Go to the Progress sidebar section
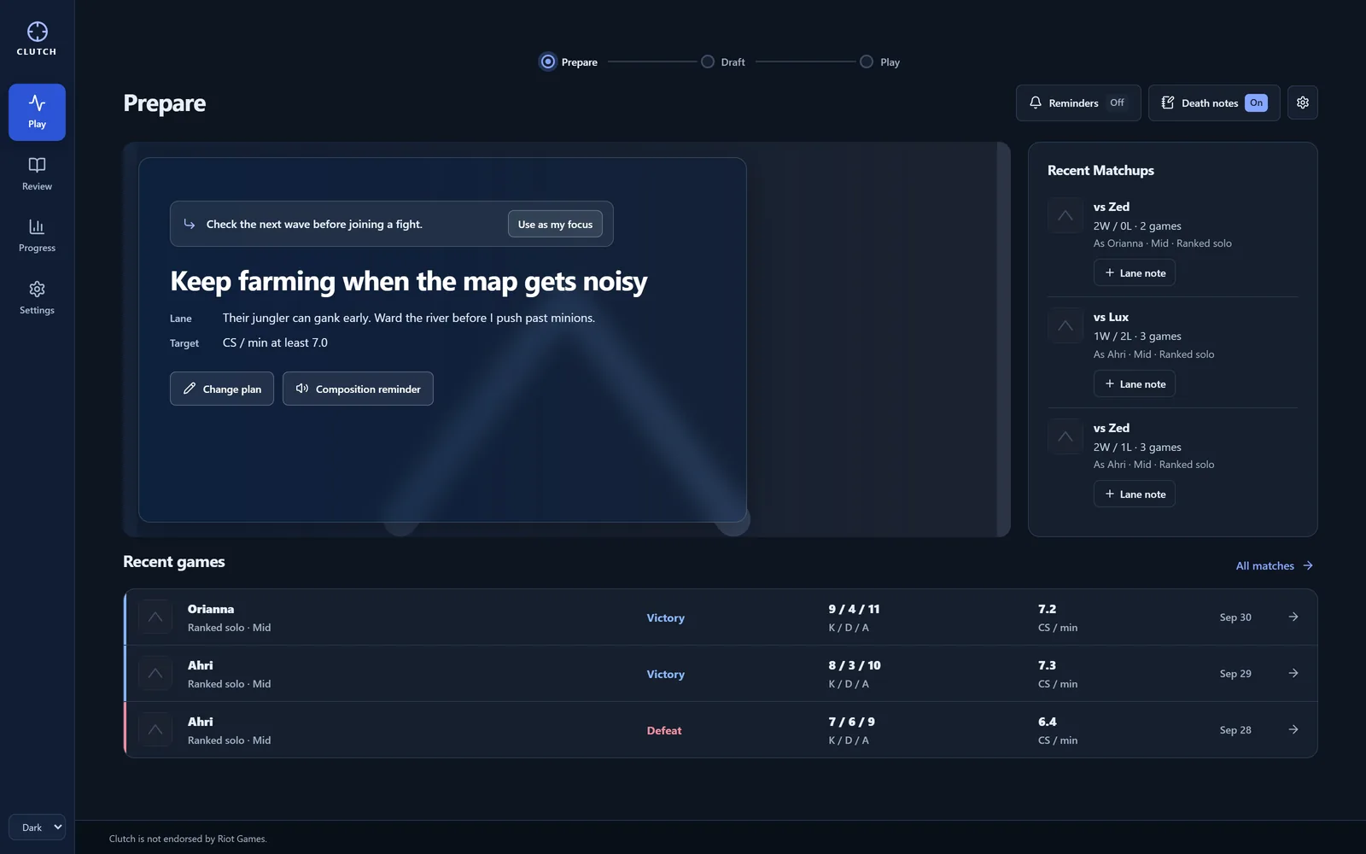 (x=37, y=236)
